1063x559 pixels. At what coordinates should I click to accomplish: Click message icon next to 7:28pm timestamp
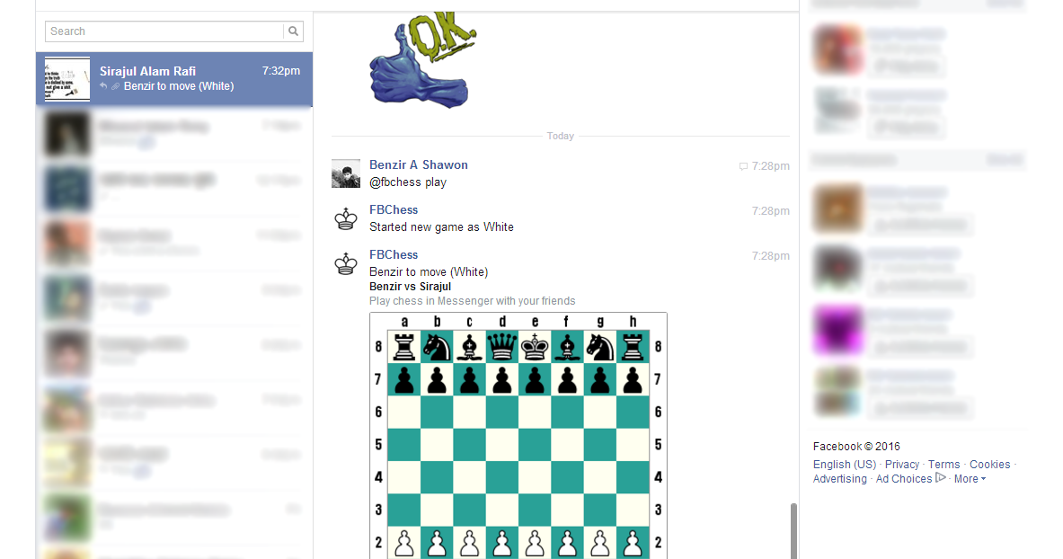point(743,166)
